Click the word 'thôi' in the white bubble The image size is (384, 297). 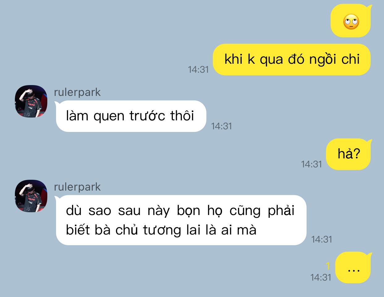coord(182,116)
